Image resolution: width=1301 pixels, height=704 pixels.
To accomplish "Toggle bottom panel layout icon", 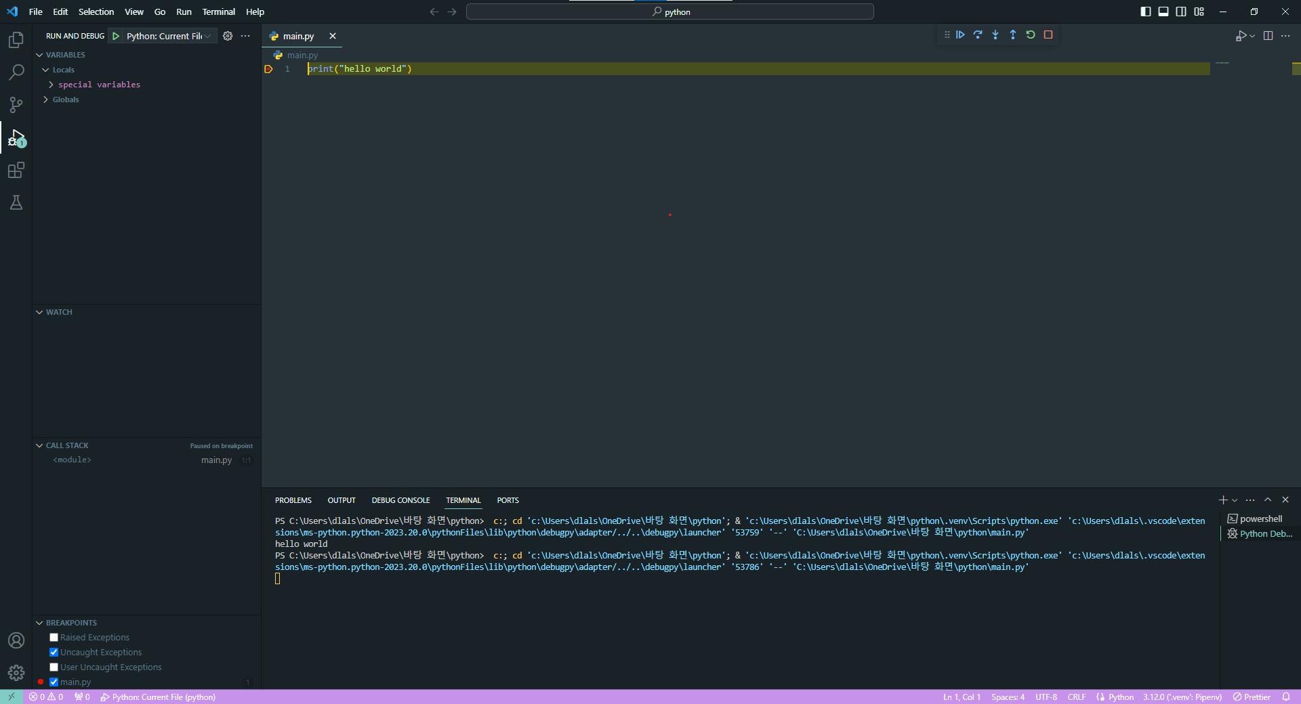I will pyautogui.click(x=1163, y=12).
